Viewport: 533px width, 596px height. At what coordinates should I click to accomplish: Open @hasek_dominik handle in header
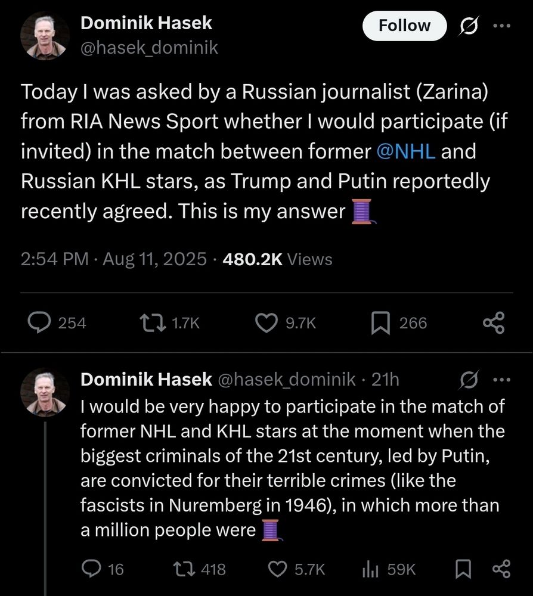149,47
